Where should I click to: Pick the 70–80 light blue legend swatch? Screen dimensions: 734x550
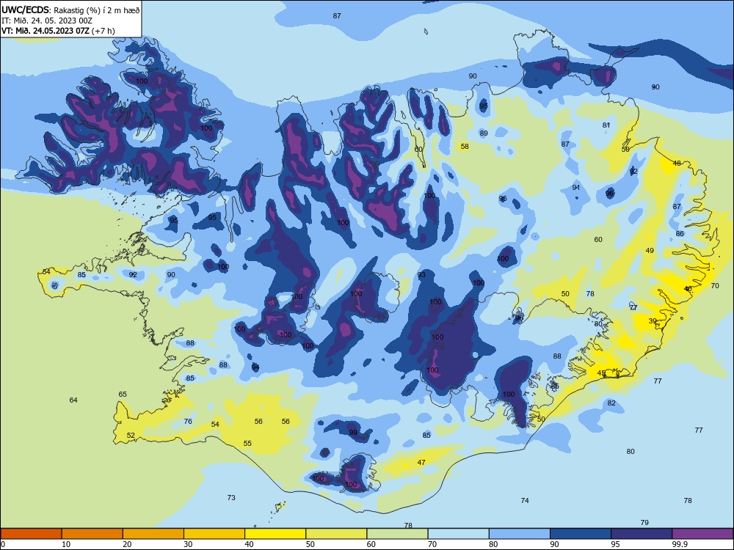coord(458,534)
